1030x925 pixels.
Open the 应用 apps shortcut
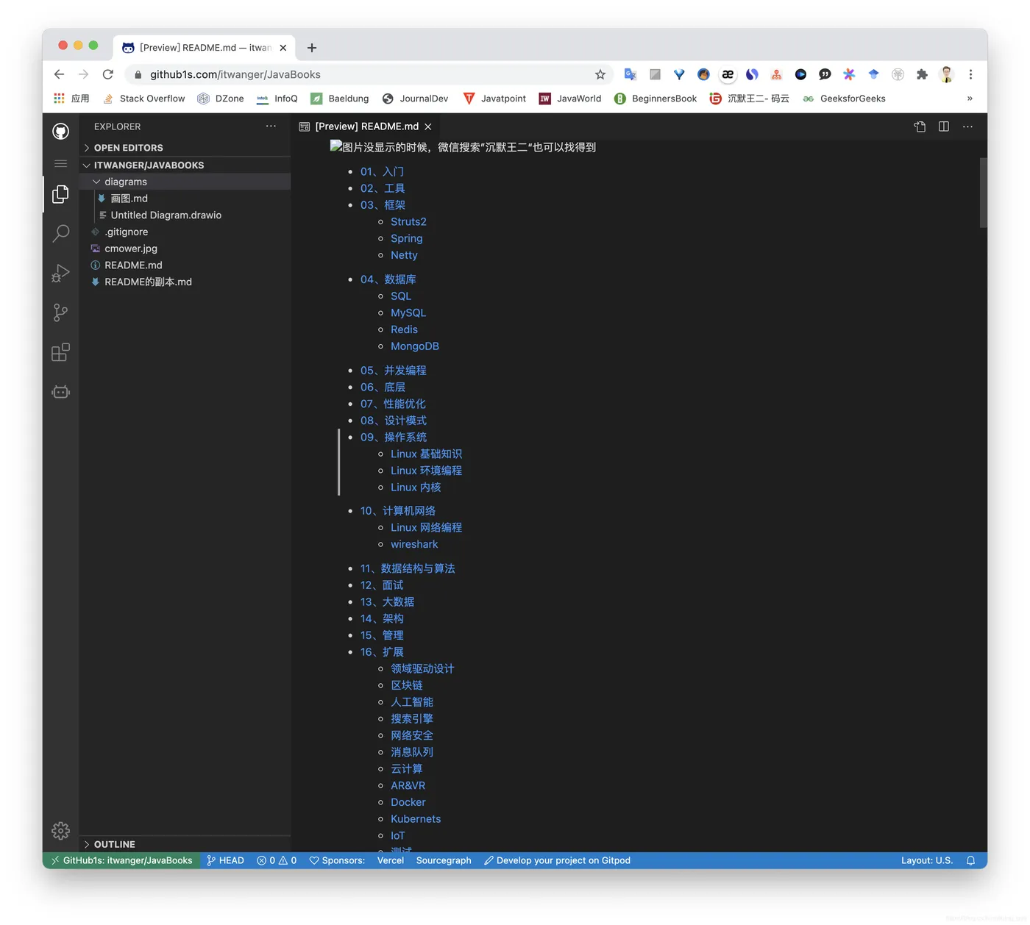tap(71, 99)
